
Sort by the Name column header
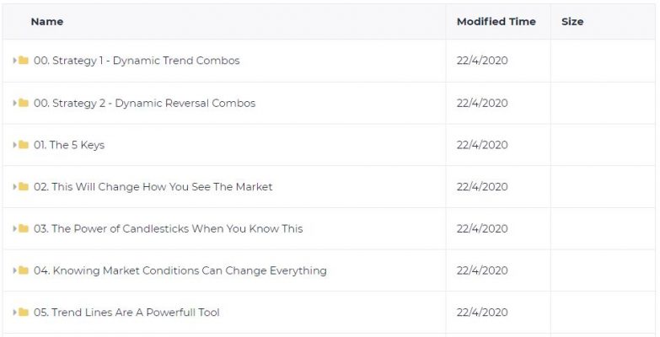tap(47, 21)
